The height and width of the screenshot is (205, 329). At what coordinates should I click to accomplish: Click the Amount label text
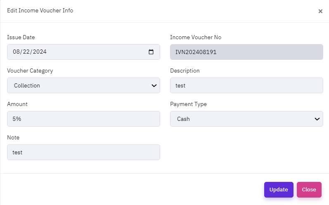(x=17, y=104)
